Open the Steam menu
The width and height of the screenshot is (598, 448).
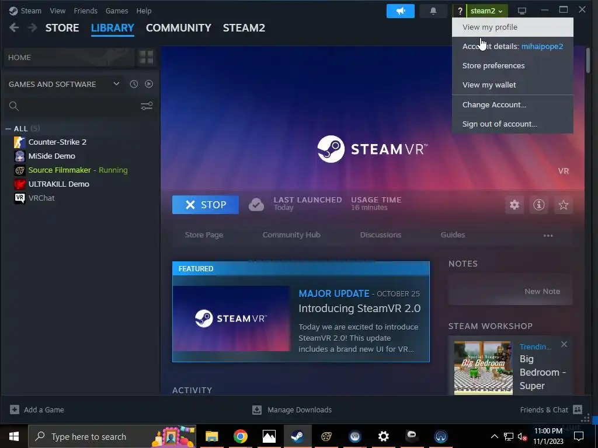click(31, 10)
